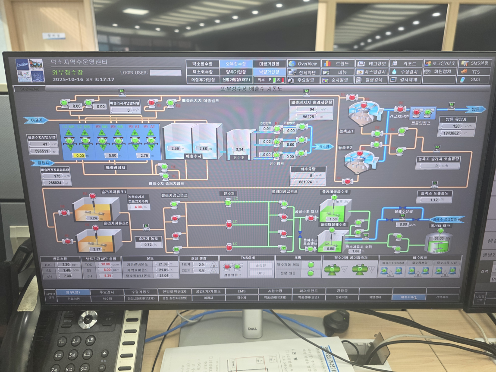Toggle the 와부 P green status indicator
496x372 pixels.
(x=274, y=80)
